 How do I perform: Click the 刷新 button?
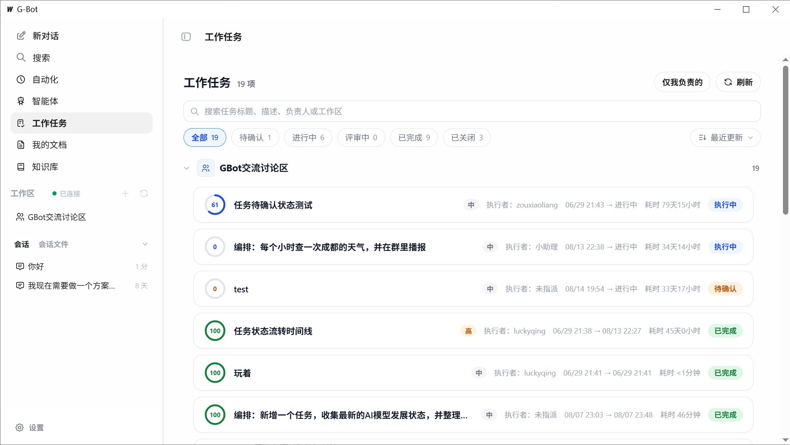(x=738, y=82)
